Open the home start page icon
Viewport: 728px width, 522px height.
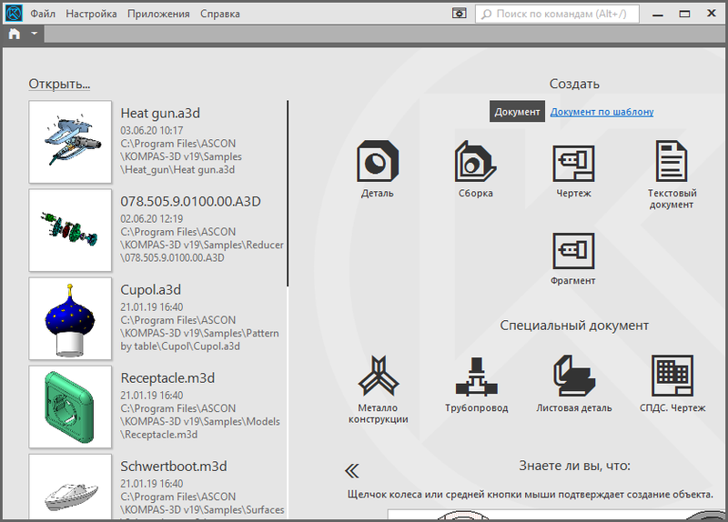coord(15,34)
